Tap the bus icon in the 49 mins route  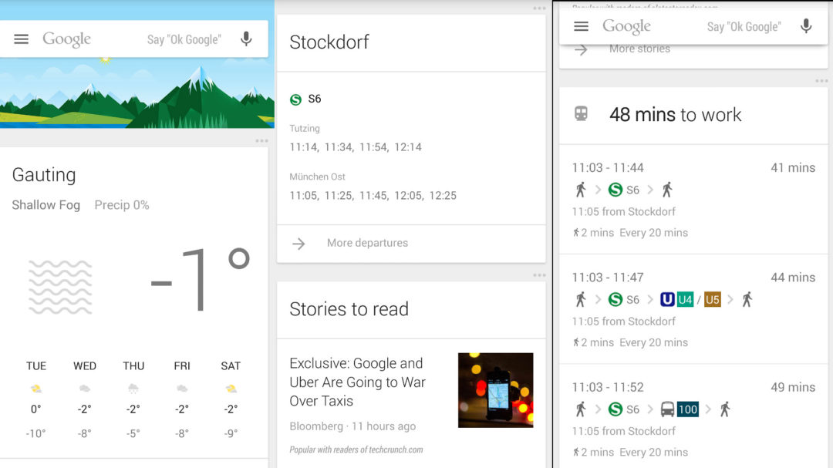click(x=667, y=409)
